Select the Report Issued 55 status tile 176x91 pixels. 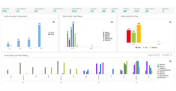(x=153, y=10)
